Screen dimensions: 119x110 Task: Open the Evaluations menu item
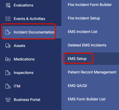(x=24, y=5)
